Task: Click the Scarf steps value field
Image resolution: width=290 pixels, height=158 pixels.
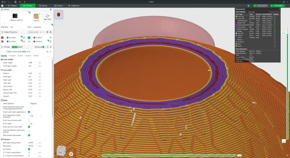Action: click(35, 123)
